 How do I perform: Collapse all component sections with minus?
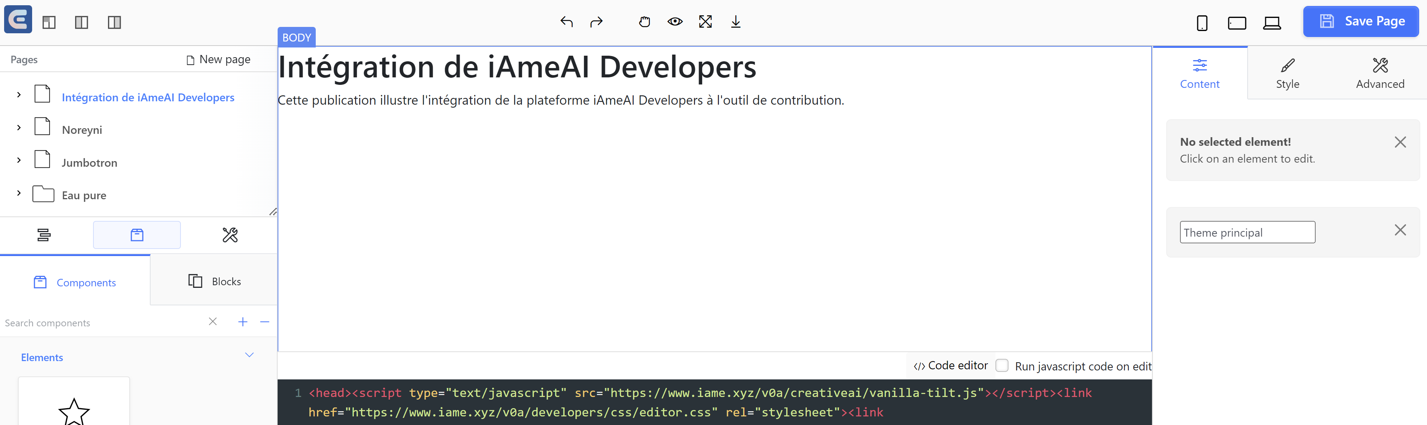pyautogui.click(x=265, y=321)
